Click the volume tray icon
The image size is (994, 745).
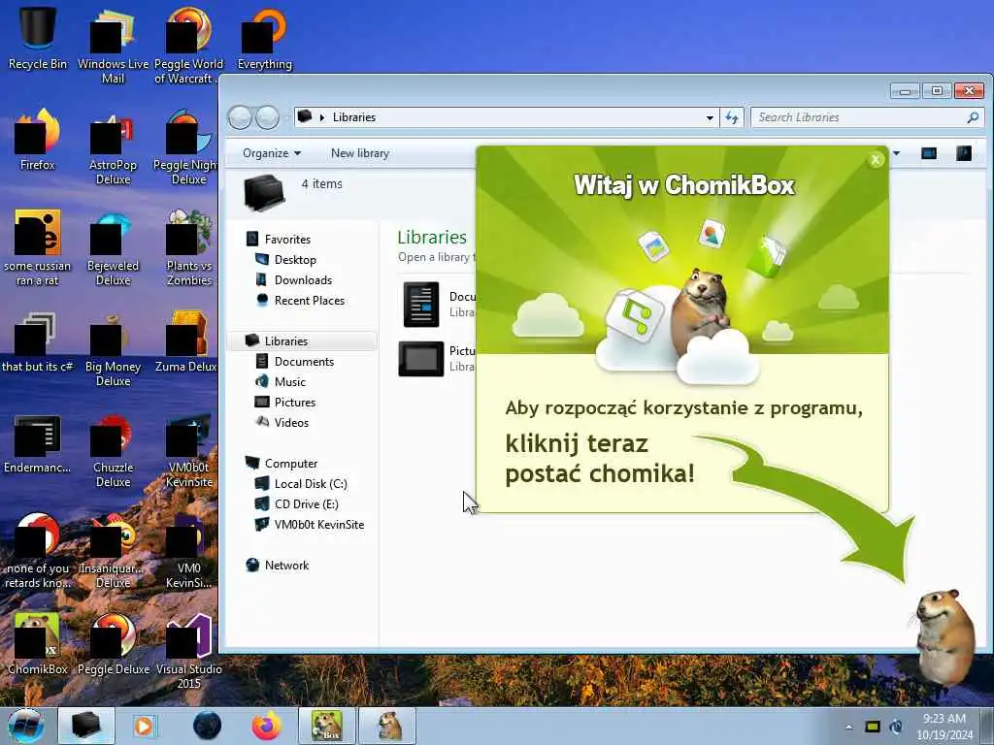896,727
